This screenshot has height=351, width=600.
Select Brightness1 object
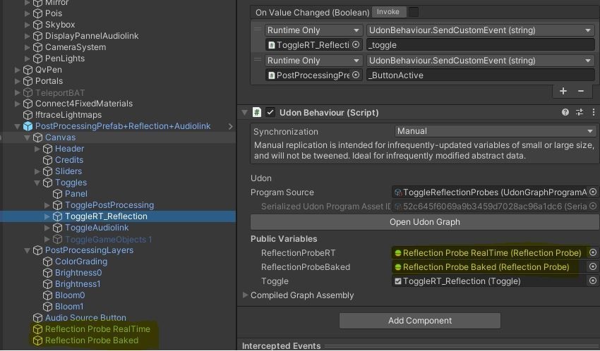[x=78, y=284]
